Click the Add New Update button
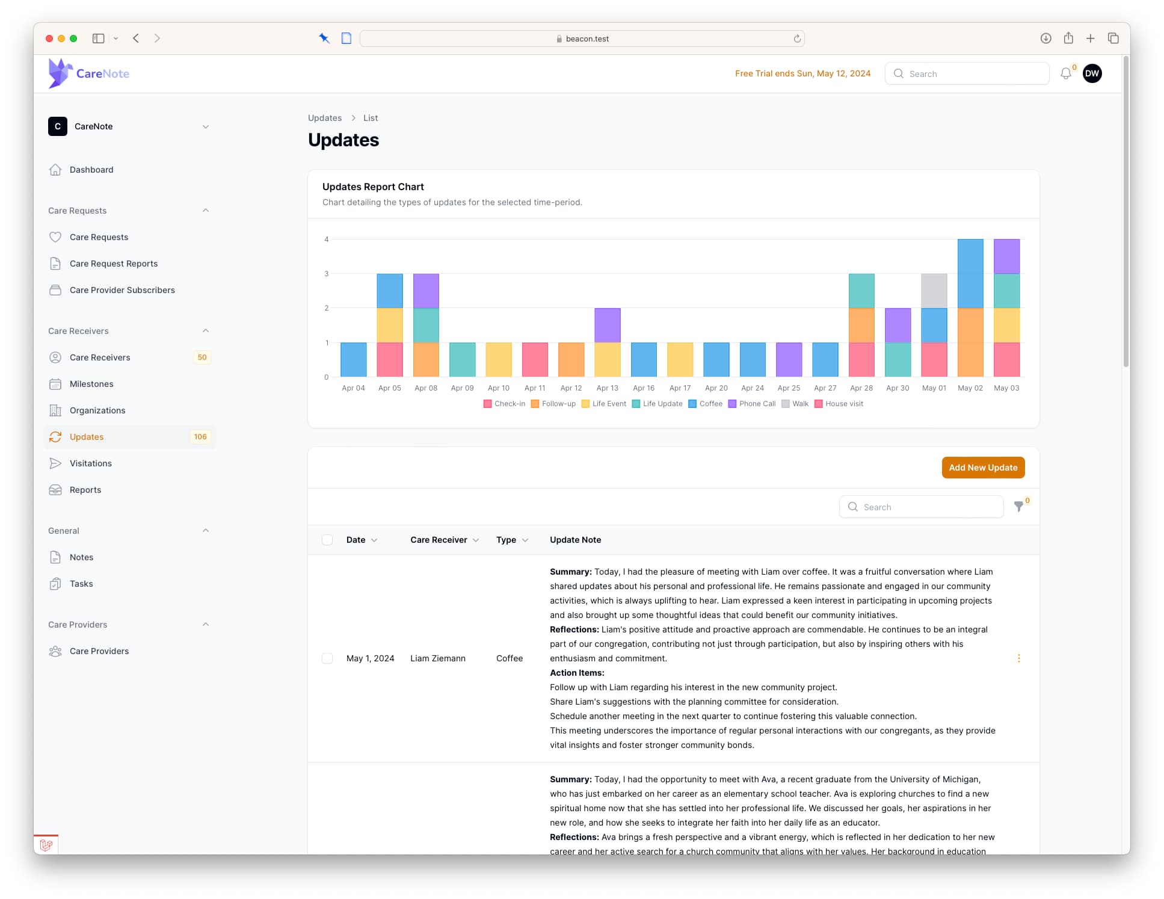The width and height of the screenshot is (1164, 899). click(x=982, y=468)
